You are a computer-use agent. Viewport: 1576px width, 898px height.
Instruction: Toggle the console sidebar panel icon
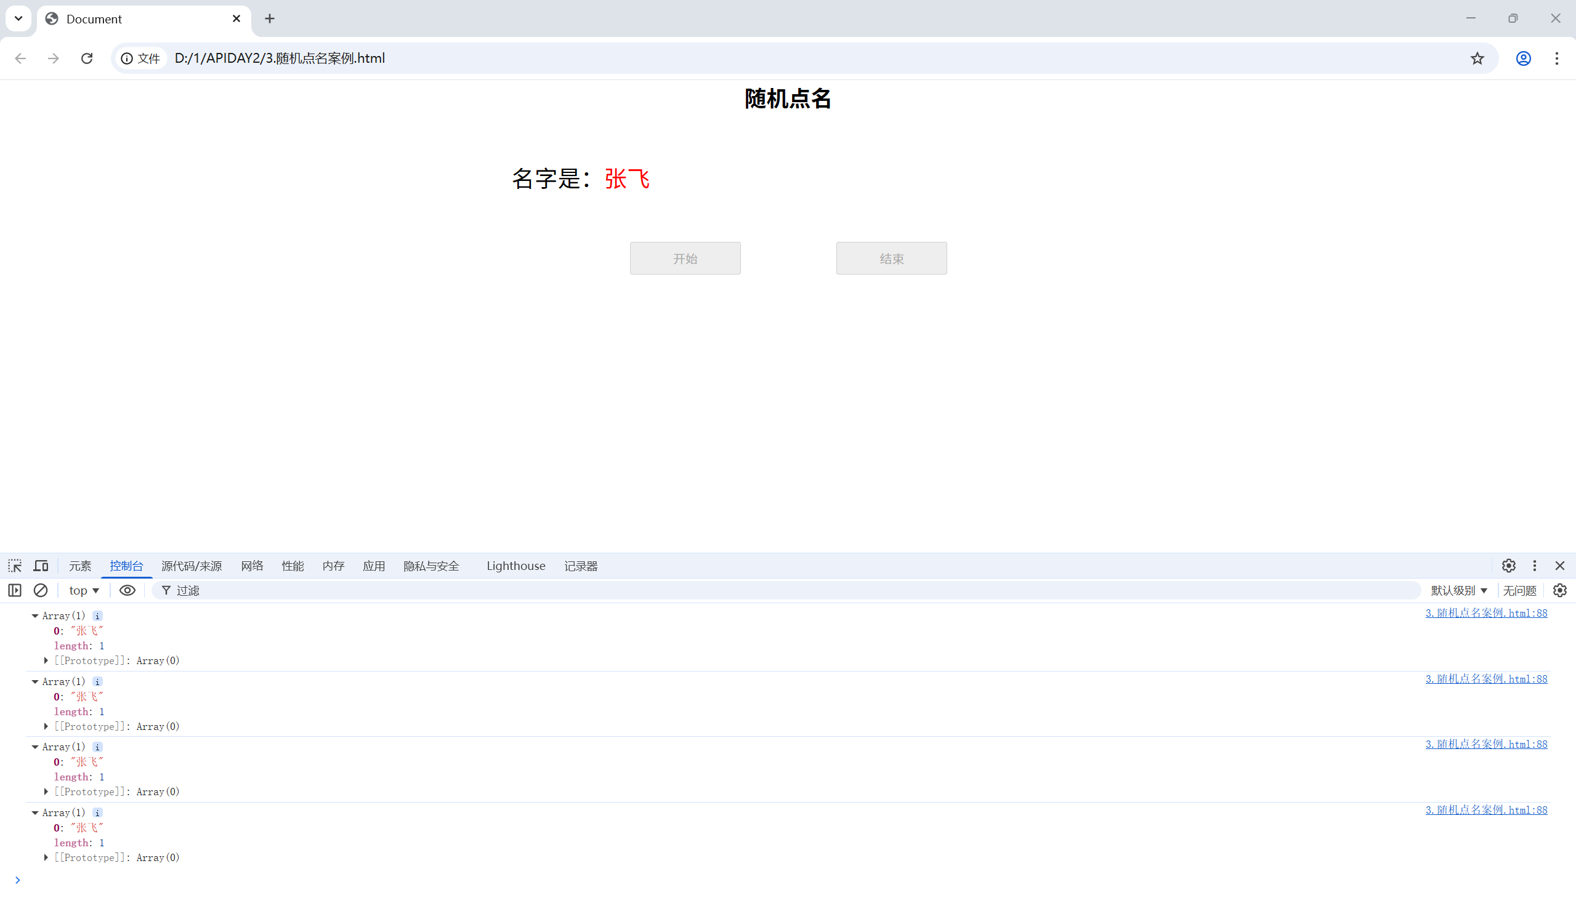pyautogui.click(x=15, y=590)
